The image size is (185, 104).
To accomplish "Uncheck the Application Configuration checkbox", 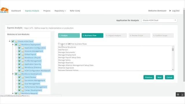I will pos(19,48).
